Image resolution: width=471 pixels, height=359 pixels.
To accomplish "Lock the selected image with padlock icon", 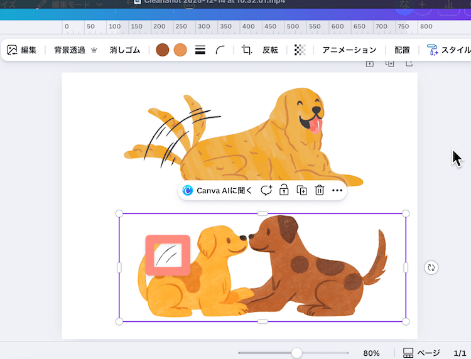I will 284,190.
